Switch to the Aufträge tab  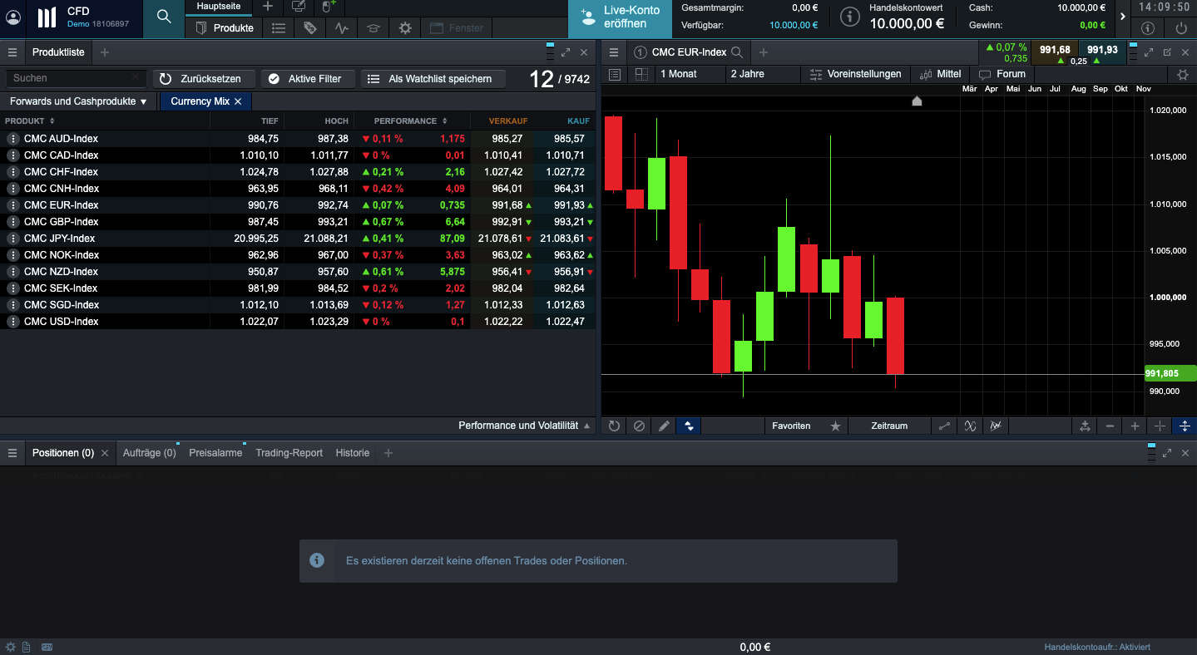click(149, 453)
